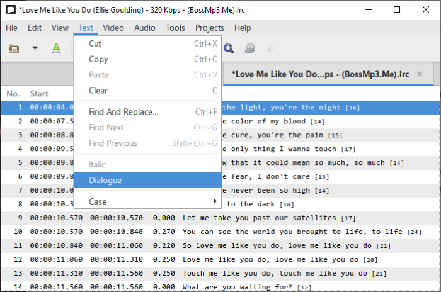The height and width of the screenshot is (292, 441).
Task: Click duration 0.220 in row 11
Action: 164,245
